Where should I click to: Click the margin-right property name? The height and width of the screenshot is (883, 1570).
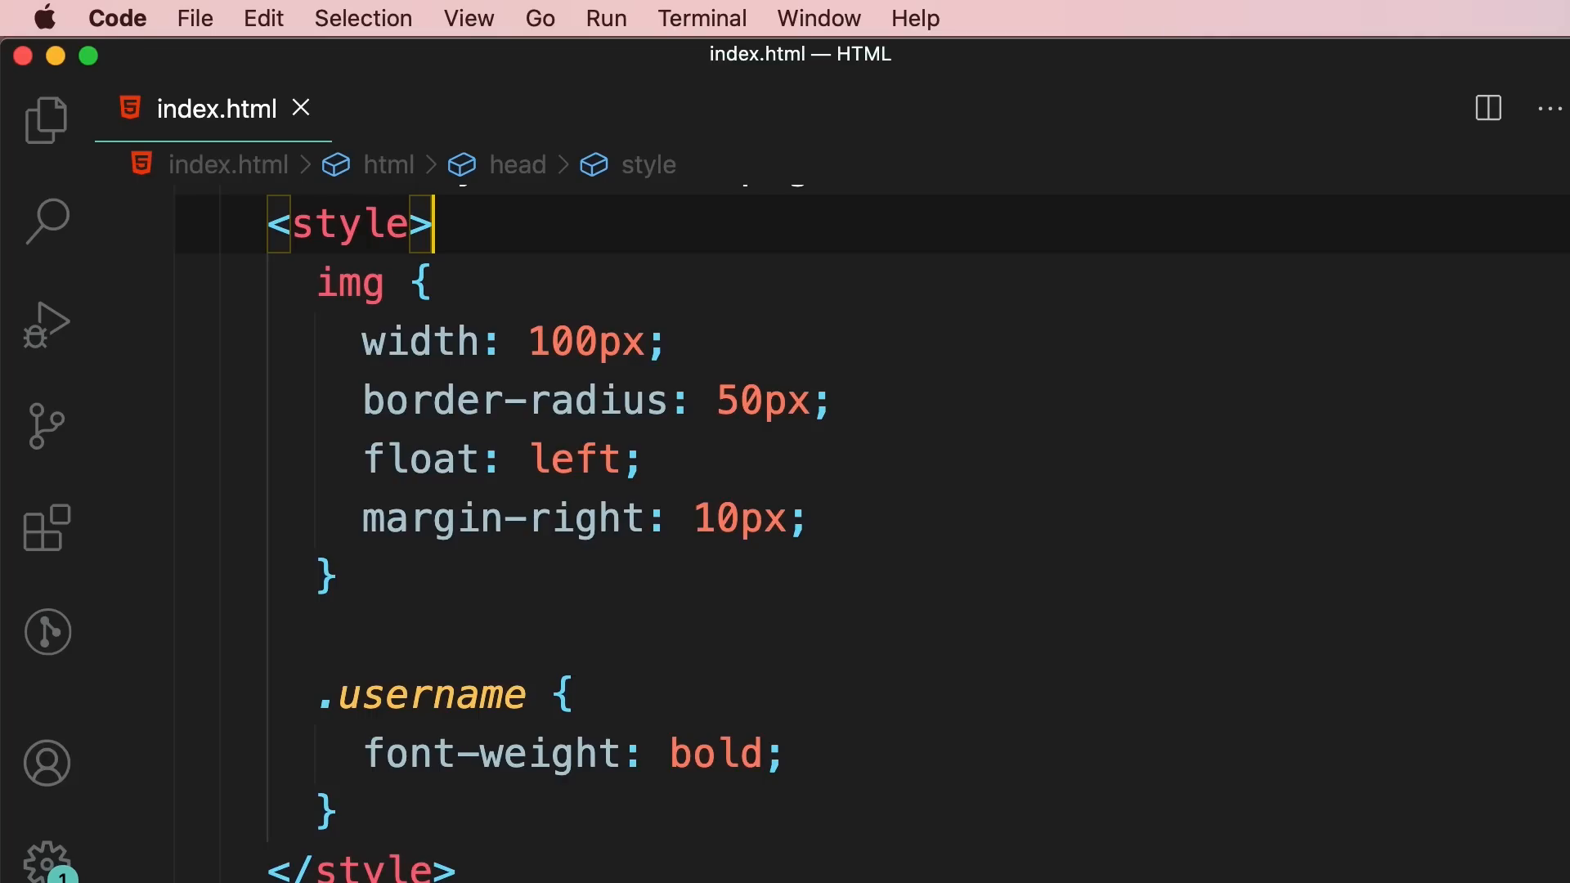click(503, 518)
